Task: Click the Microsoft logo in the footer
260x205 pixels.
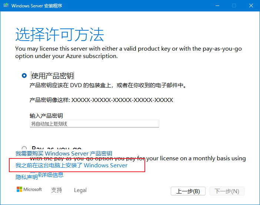Action: (29, 189)
